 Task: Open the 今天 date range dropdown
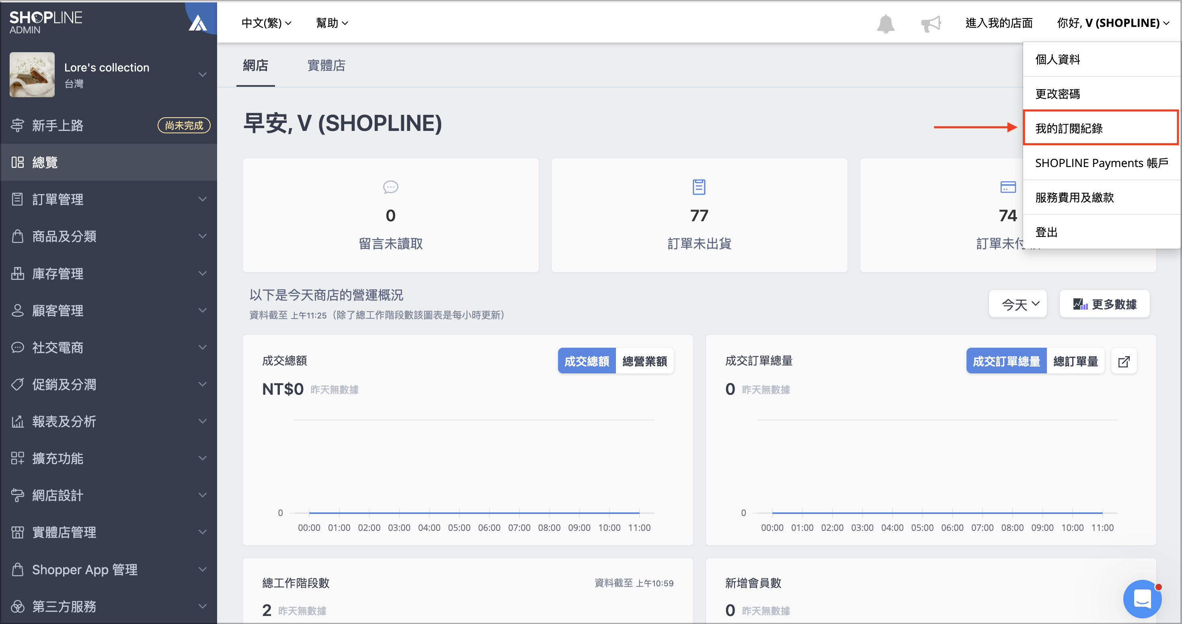click(x=1018, y=304)
